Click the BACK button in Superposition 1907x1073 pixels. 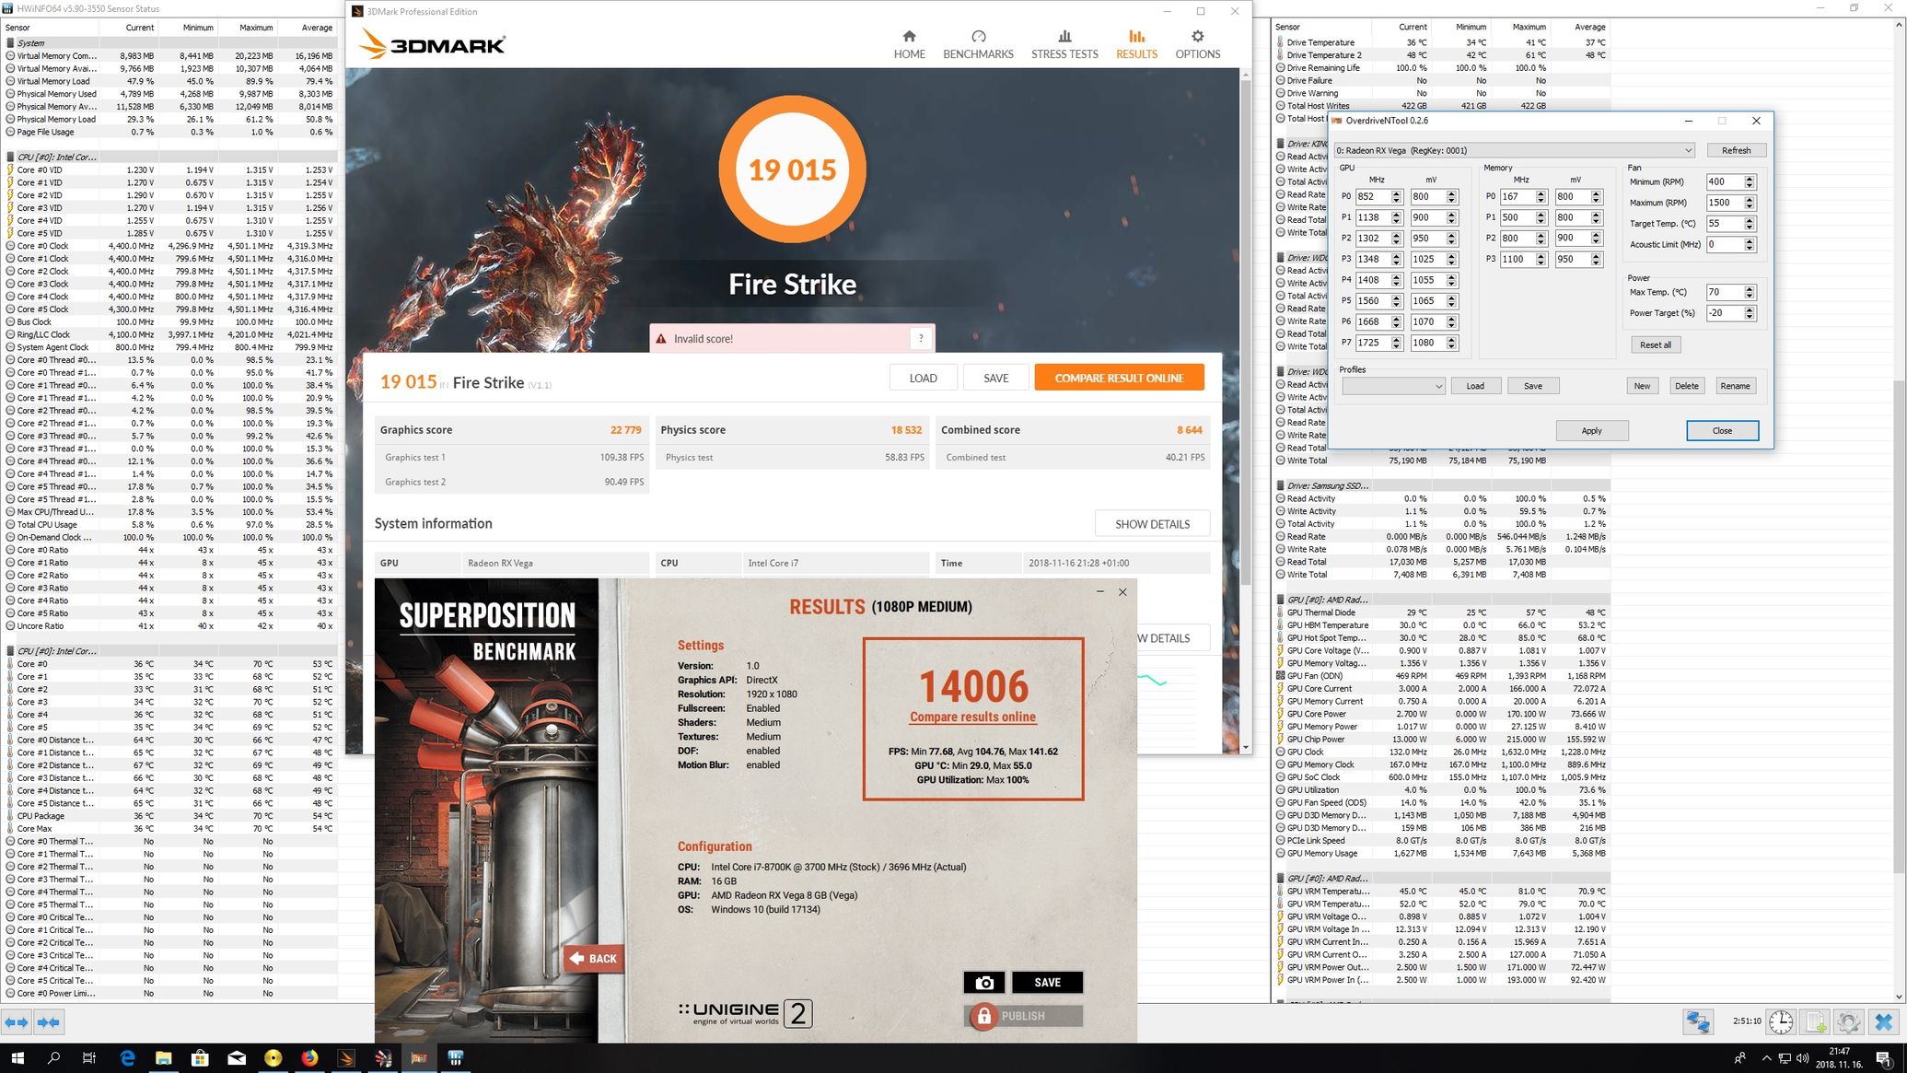(x=594, y=959)
